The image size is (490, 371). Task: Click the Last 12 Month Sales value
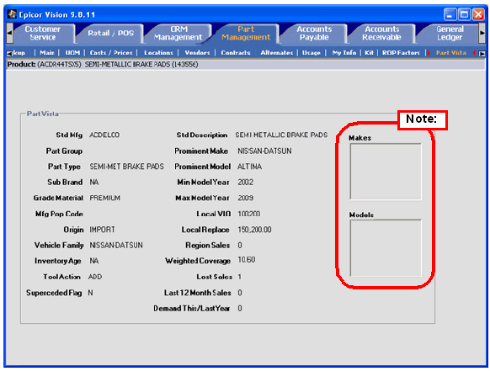tap(240, 293)
